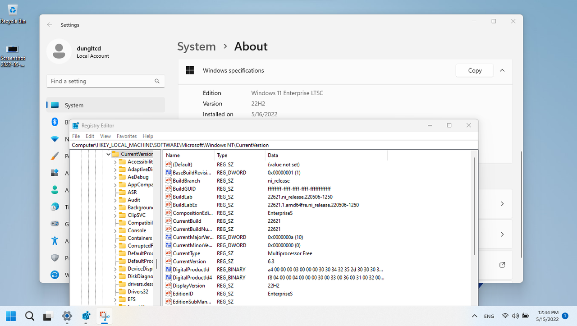Viewport: 577px width, 326px height.
Task: Select the Console registry key
Action: [137, 230]
